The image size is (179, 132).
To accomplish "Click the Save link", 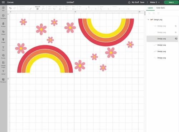I will pyautogui.click(x=142, y=2).
